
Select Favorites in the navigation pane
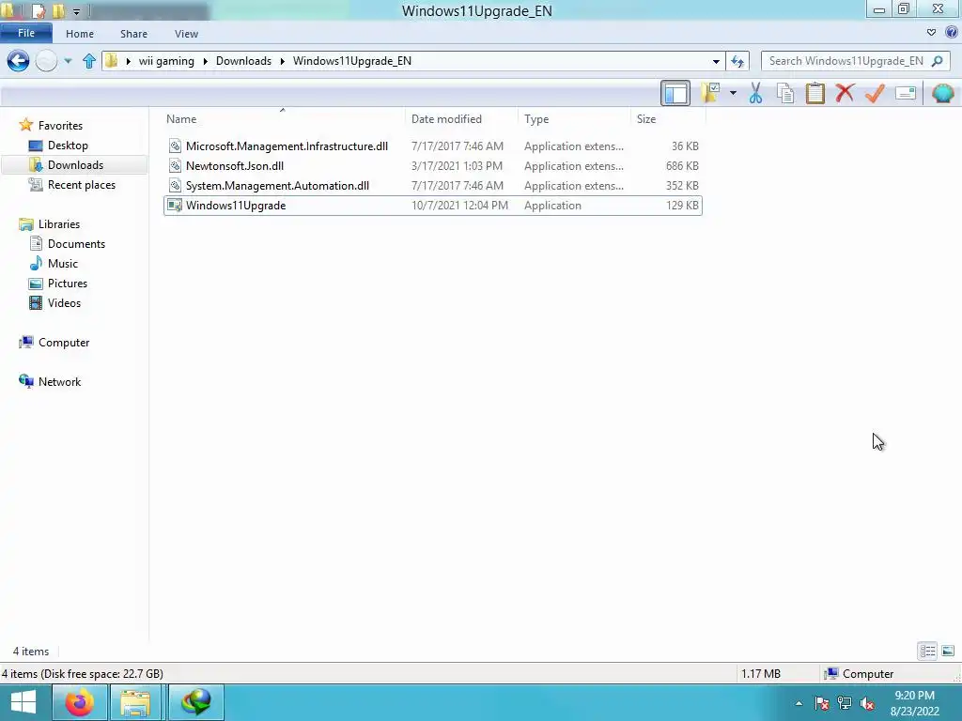click(60, 125)
